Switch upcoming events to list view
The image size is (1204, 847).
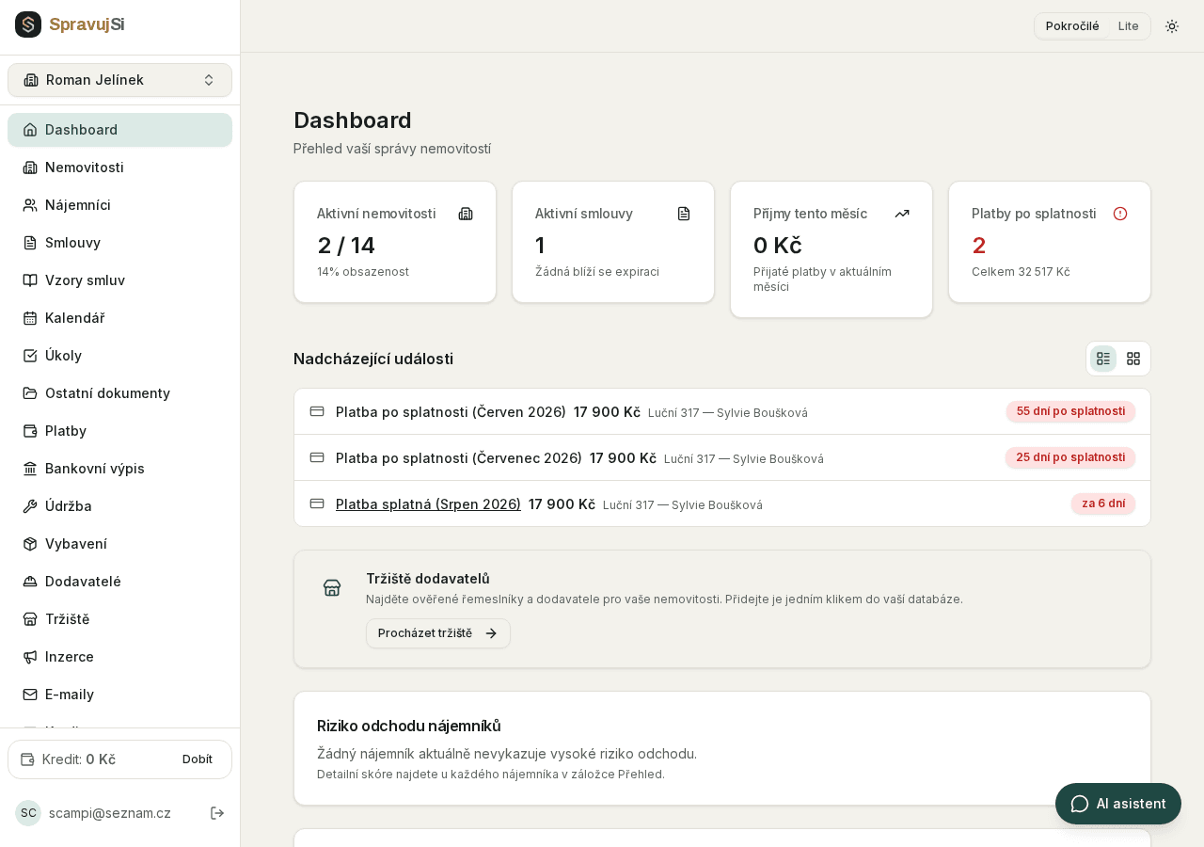(1103, 359)
